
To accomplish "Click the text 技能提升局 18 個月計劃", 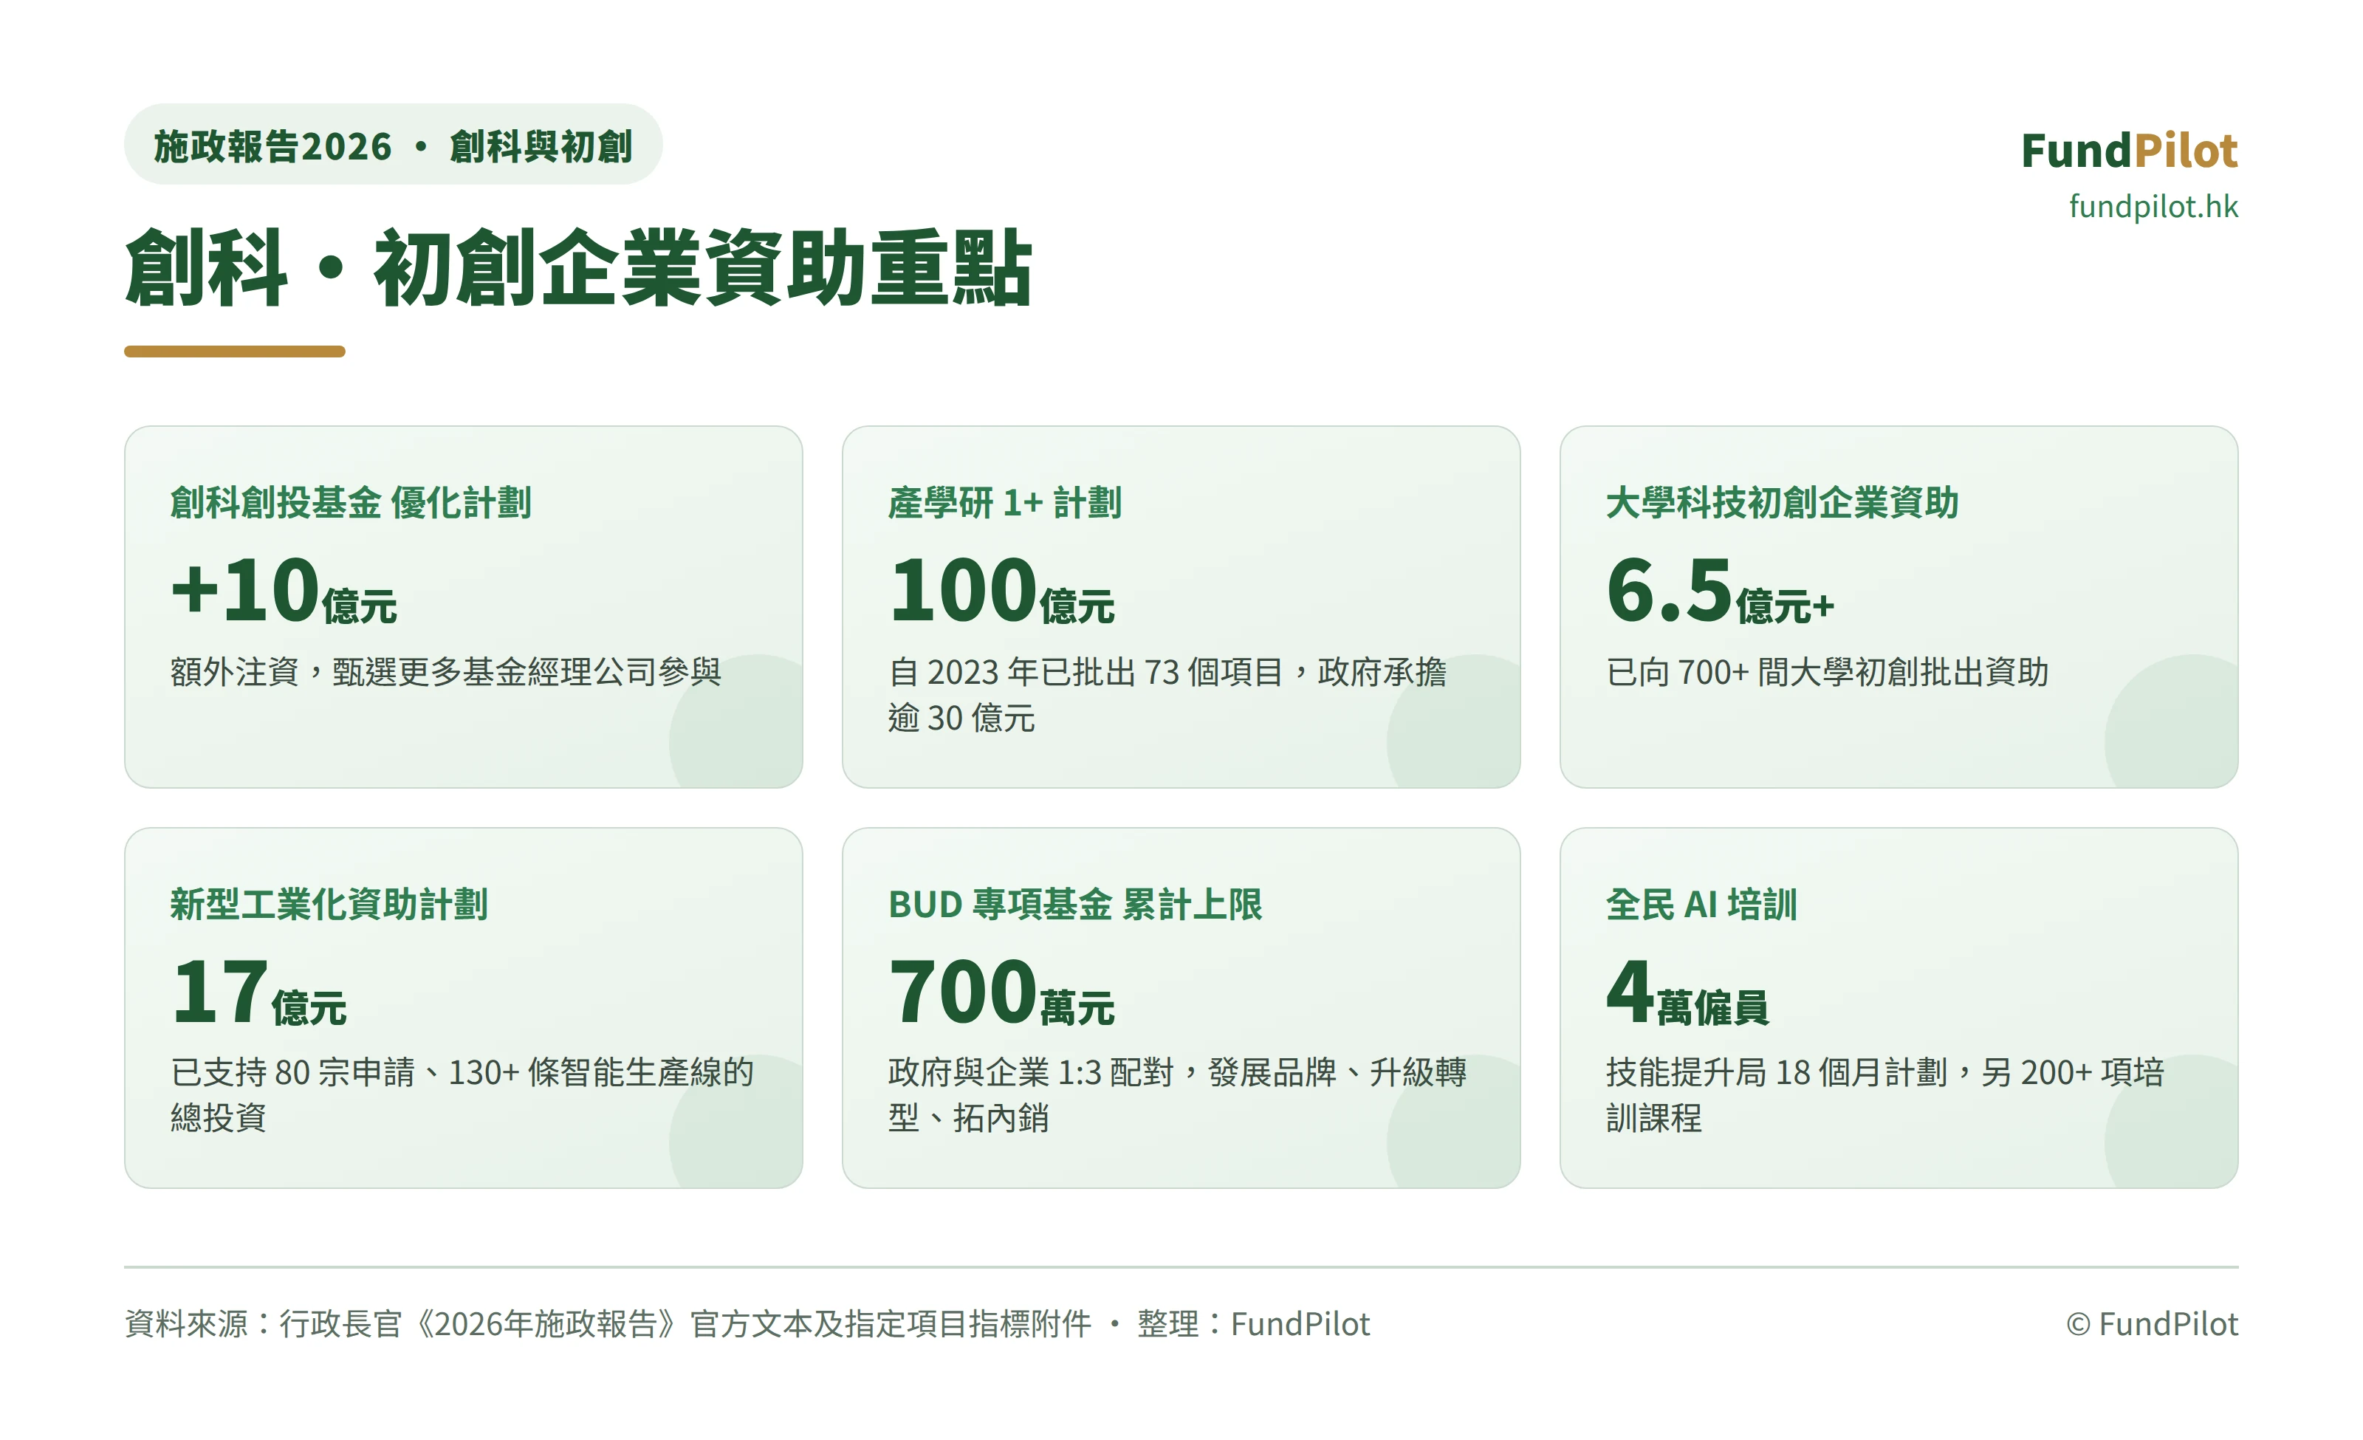I will (x=1777, y=1072).
